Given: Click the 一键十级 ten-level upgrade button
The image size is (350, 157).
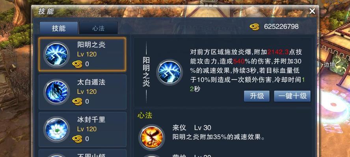Looking at the screenshot, I should coord(292,96).
